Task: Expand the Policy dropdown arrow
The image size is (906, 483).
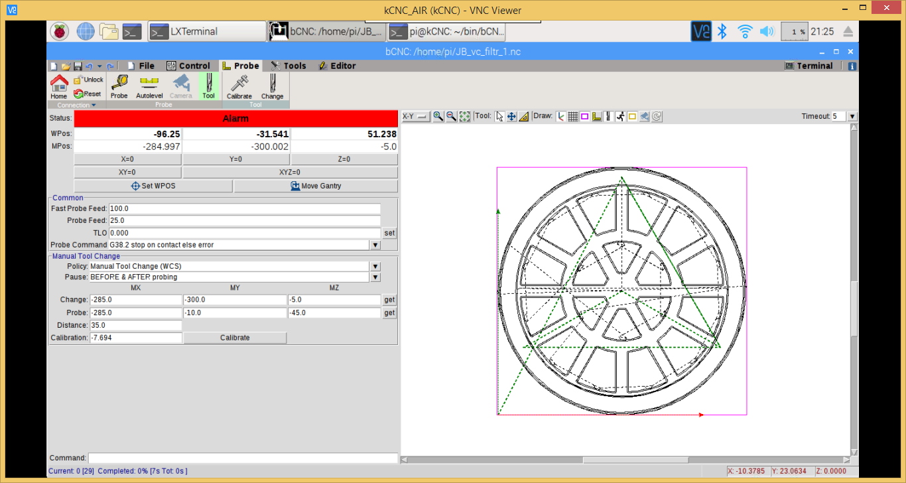Action: click(375, 266)
